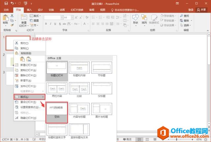The image size is (211, 142).
Task: Select the Title and Content (标题和内容) layout
Action: click(x=79, y=70)
